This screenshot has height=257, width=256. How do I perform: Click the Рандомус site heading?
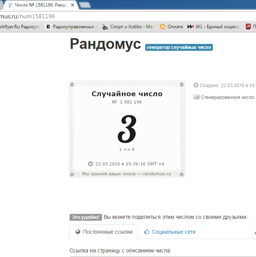105,44
